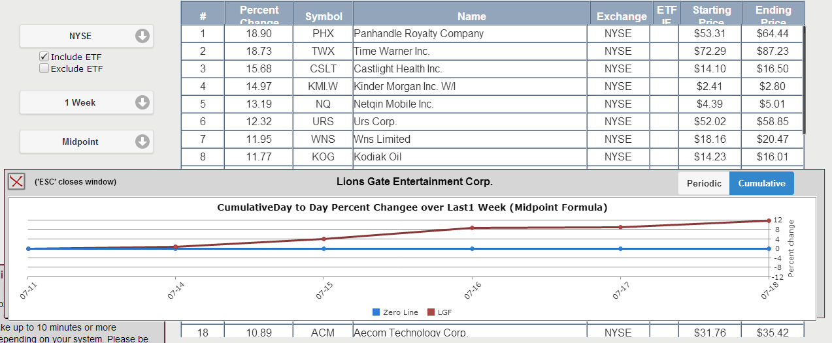
Task: Click the 1 Week dropdown arrow icon
Action: tap(142, 102)
